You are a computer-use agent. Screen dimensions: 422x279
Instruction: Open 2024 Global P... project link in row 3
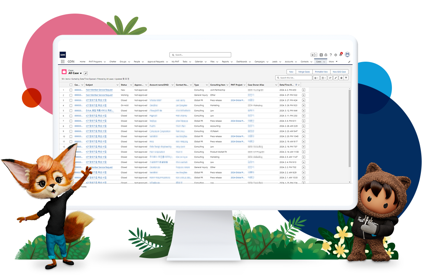point(238,100)
